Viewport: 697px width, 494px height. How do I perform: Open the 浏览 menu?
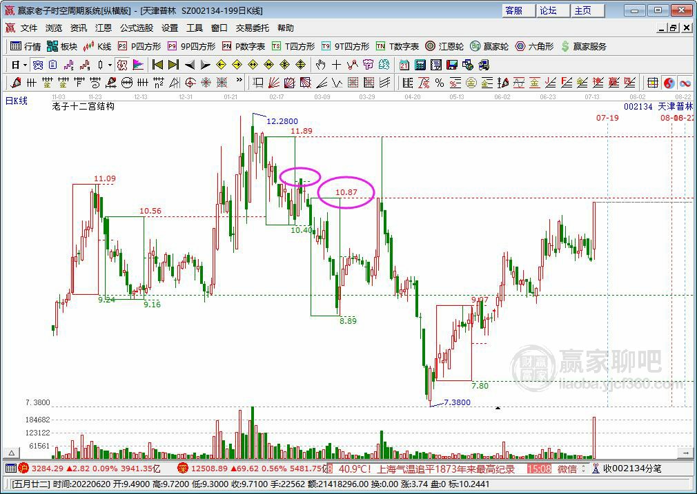(x=54, y=28)
